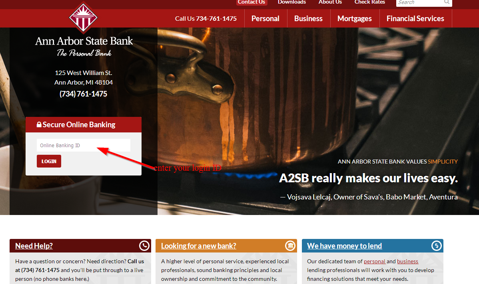Viewport: 479px width, 284px height.
Task: Open the Personal banking menu
Action: (x=265, y=19)
